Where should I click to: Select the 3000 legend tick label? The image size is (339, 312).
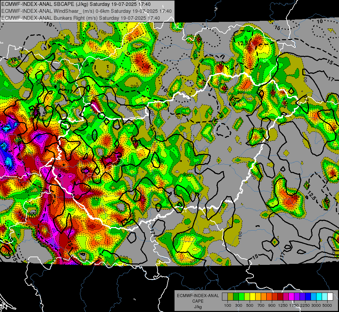tap(316, 305)
